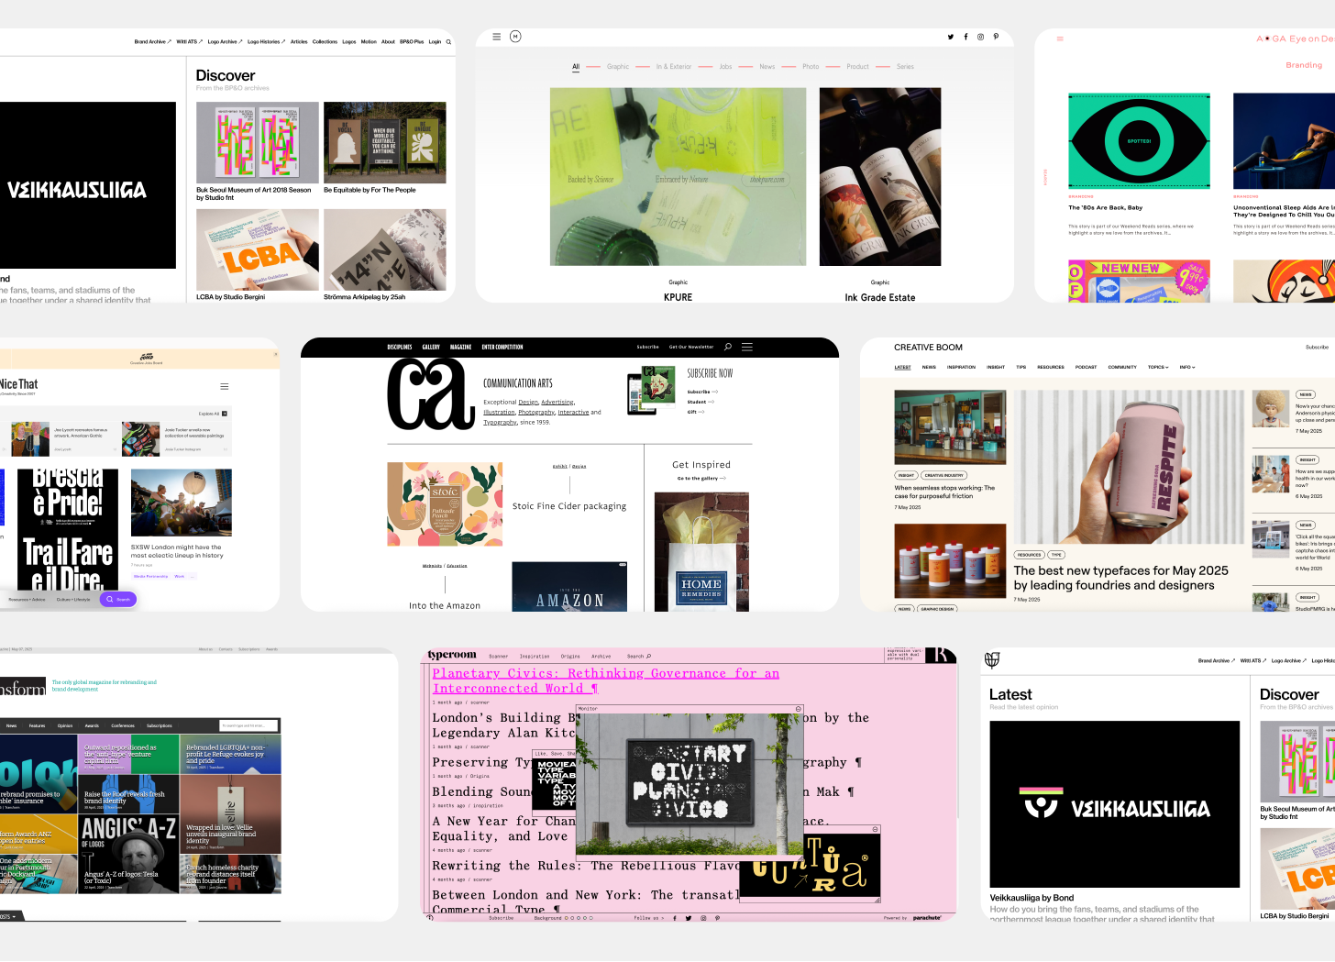Open the Eye on Design hamburger menu

(1060, 39)
